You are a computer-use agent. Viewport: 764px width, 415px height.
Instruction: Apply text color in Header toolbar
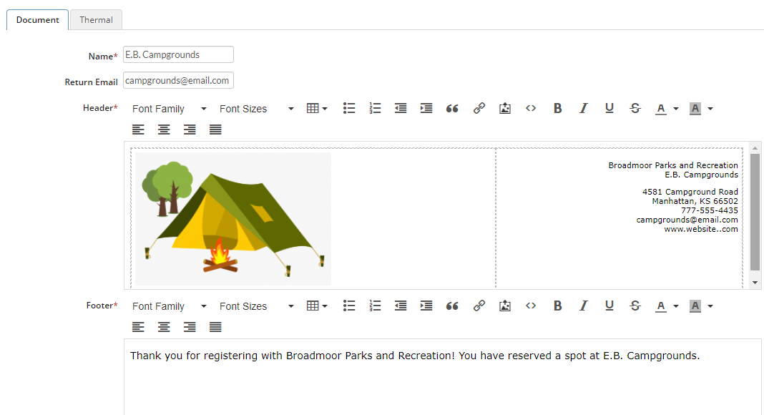[x=661, y=108]
